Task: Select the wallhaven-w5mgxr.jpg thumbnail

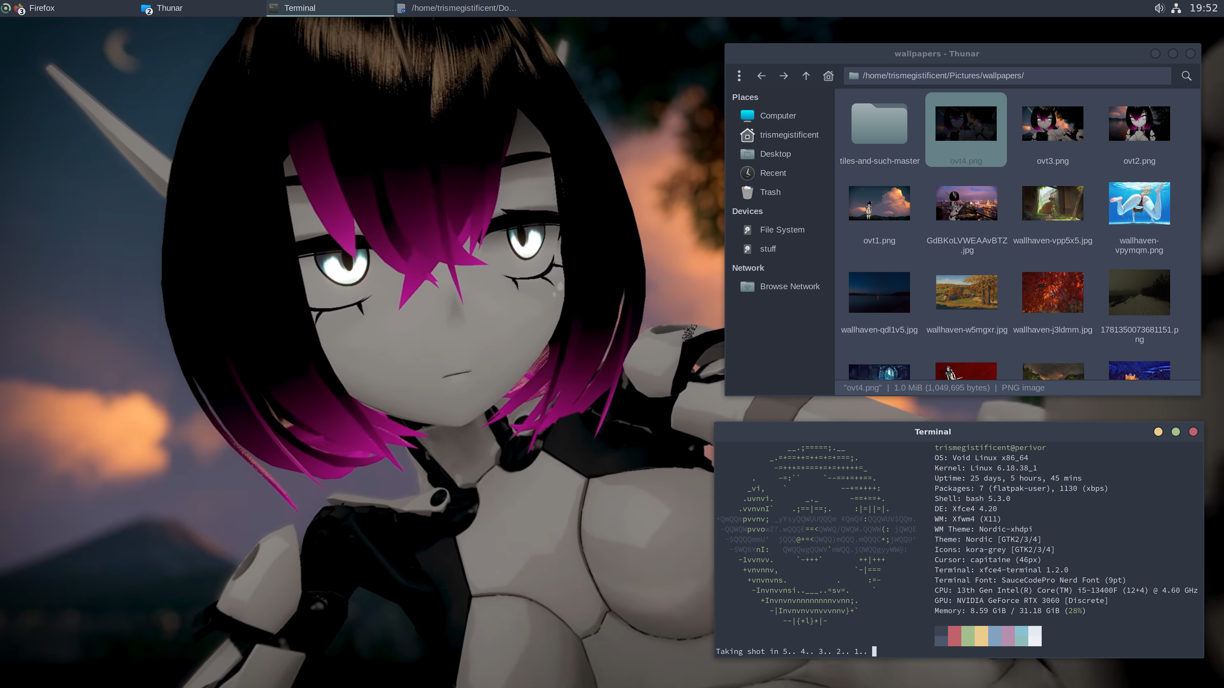Action: pyautogui.click(x=966, y=292)
